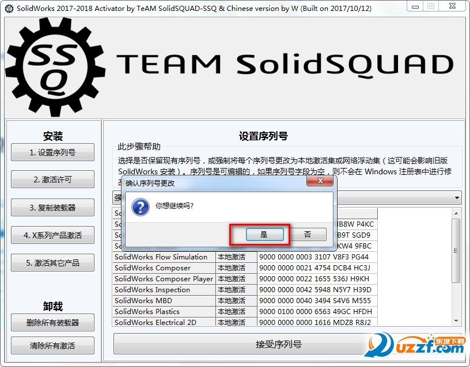Click the scrollbar up arrow of the serial table
The width and height of the screenshot is (470, 367).
click(456, 213)
